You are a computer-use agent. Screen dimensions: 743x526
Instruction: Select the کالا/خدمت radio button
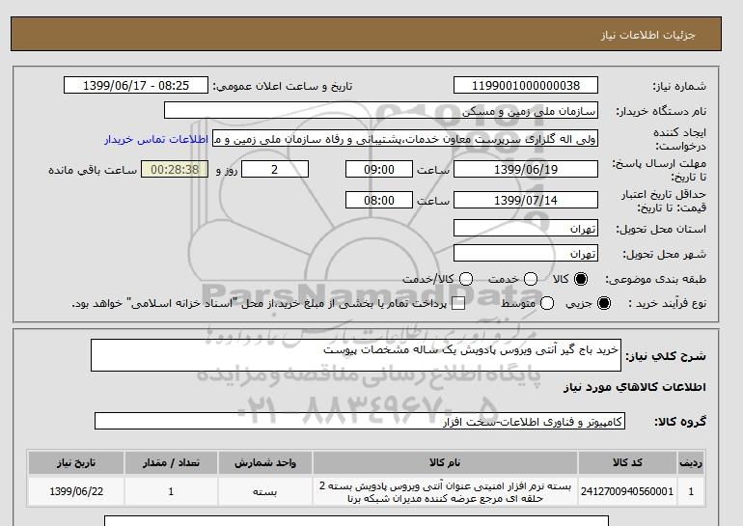[466, 279]
